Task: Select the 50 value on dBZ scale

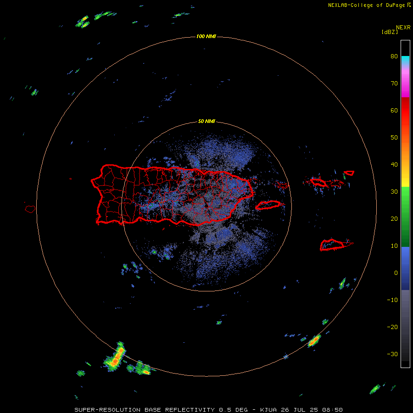Action: 394,138
